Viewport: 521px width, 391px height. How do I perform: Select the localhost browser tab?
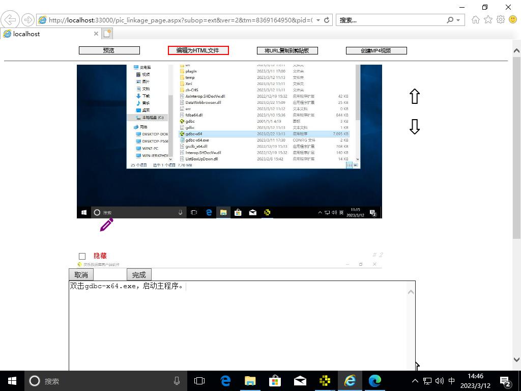[x=46, y=34]
